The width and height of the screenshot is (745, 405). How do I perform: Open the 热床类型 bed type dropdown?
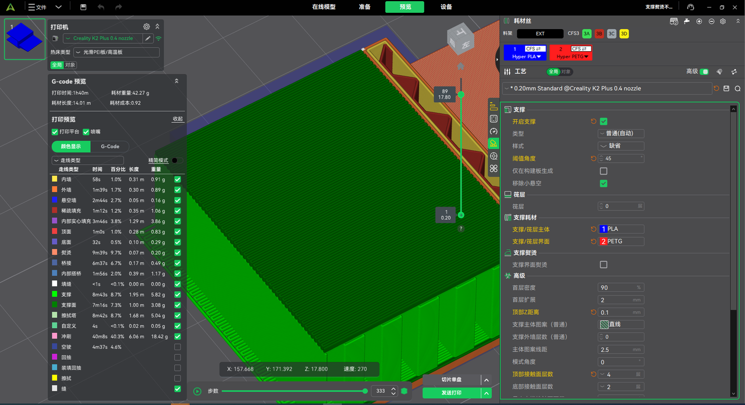116,52
